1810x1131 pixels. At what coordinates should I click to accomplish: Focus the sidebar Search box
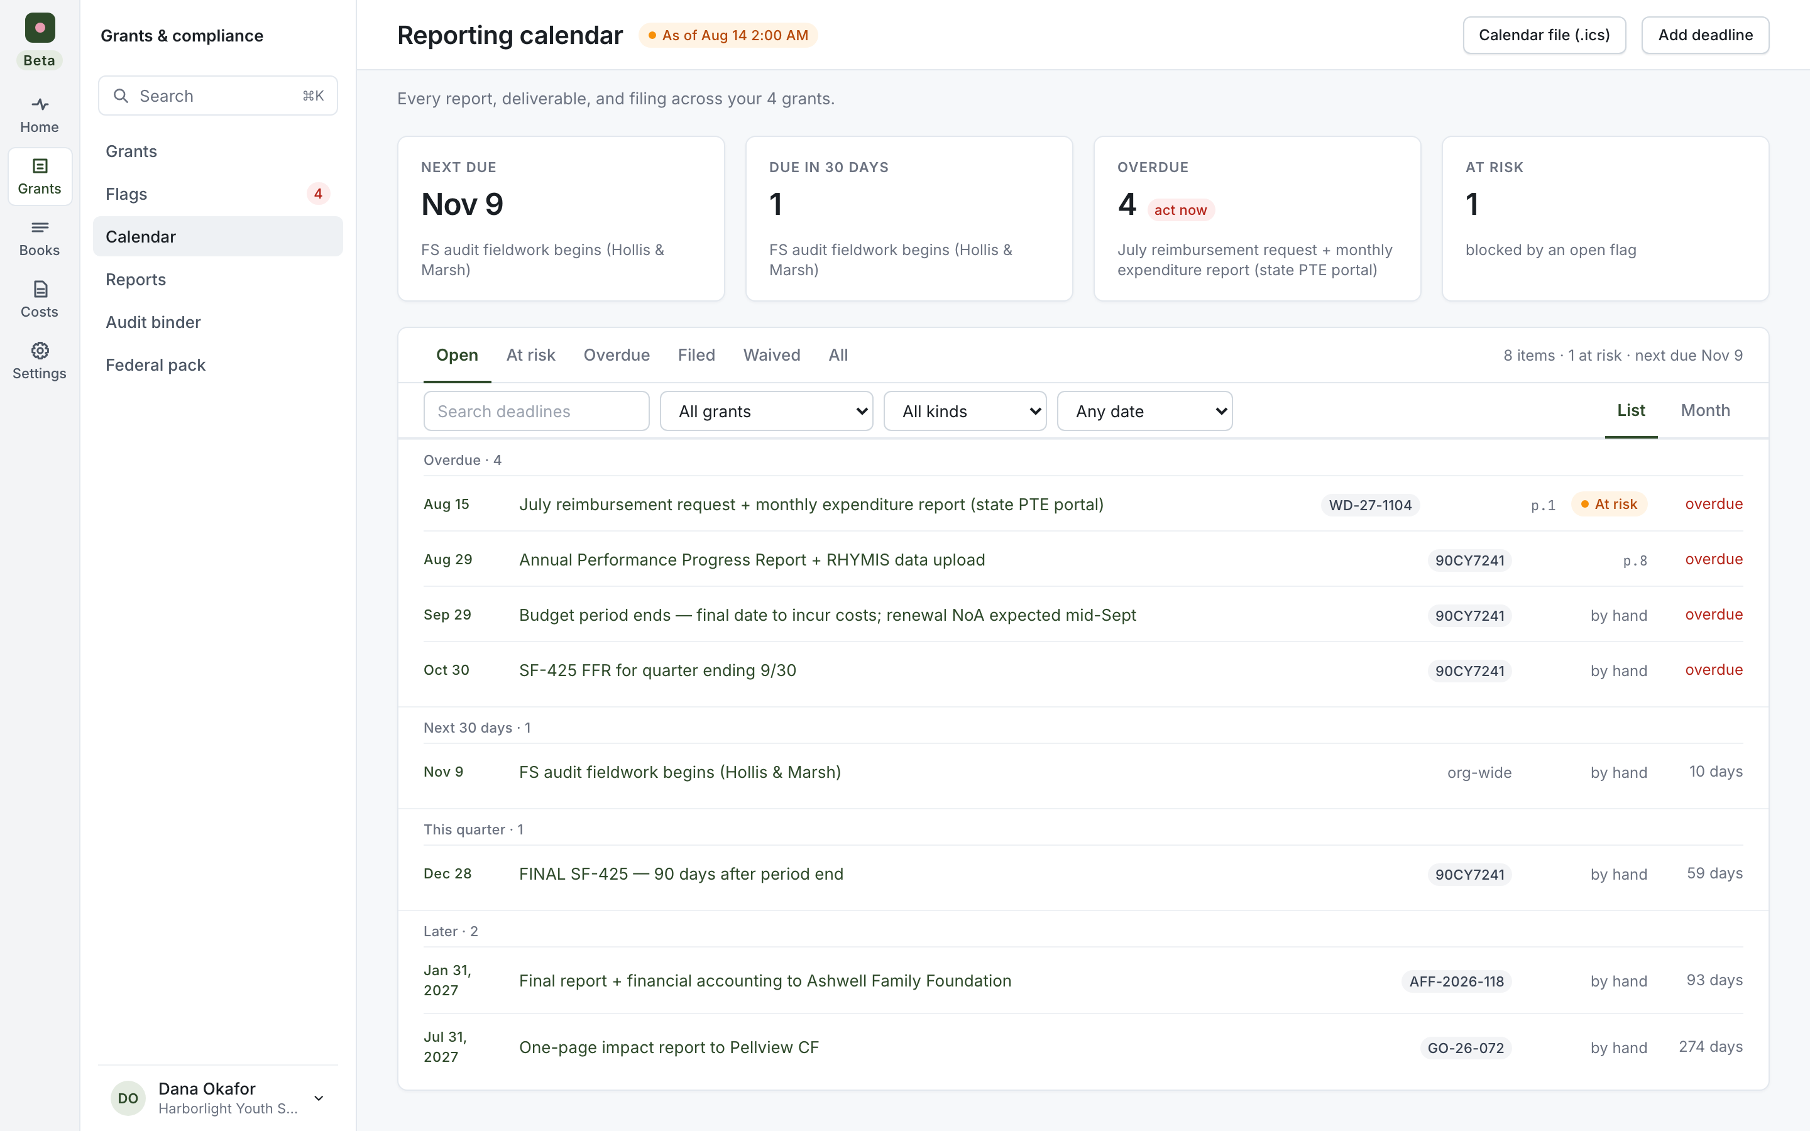(217, 96)
